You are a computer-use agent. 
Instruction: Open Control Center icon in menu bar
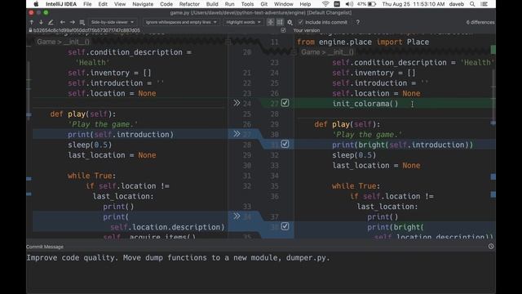[x=484, y=4]
